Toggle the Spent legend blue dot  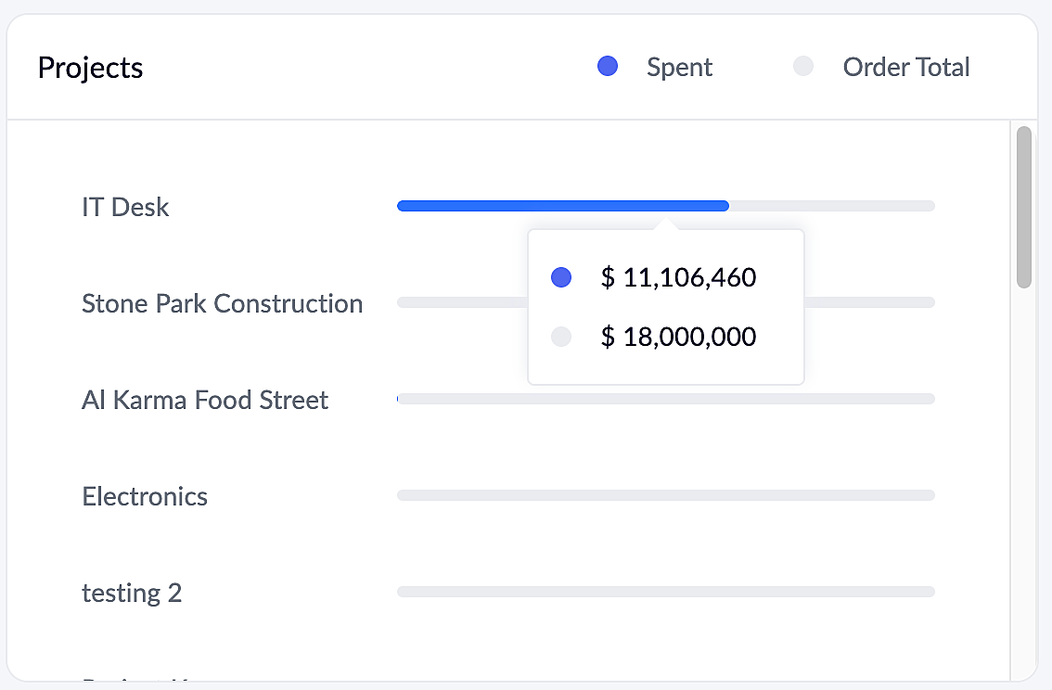click(608, 67)
